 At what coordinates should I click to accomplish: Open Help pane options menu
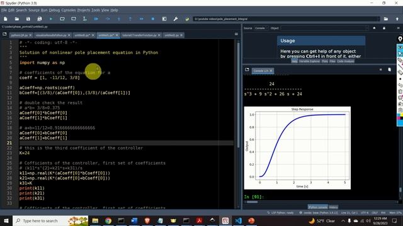click(398, 28)
